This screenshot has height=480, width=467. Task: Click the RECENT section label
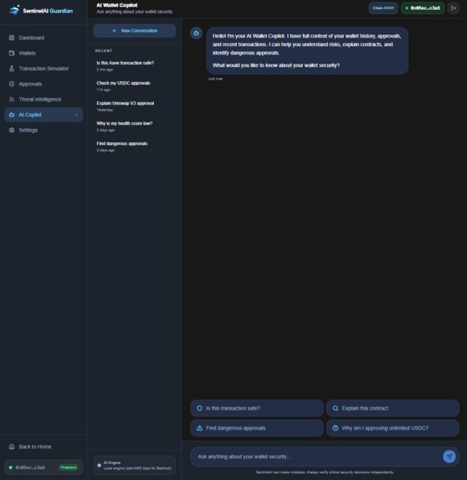[104, 51]
